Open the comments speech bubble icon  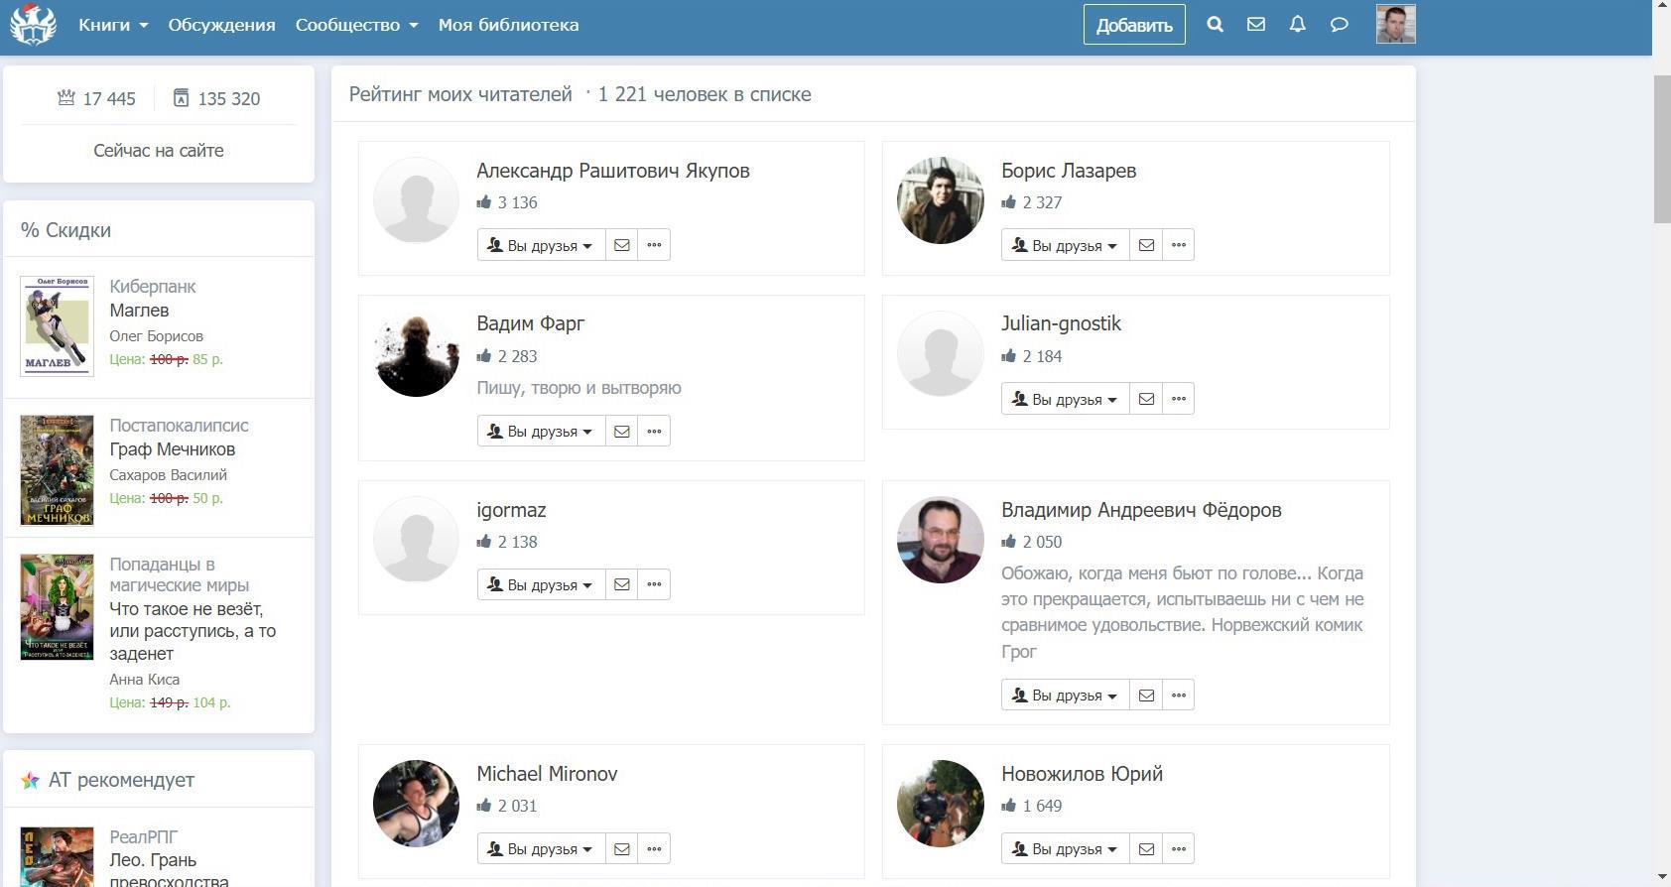pos(1339,25)
